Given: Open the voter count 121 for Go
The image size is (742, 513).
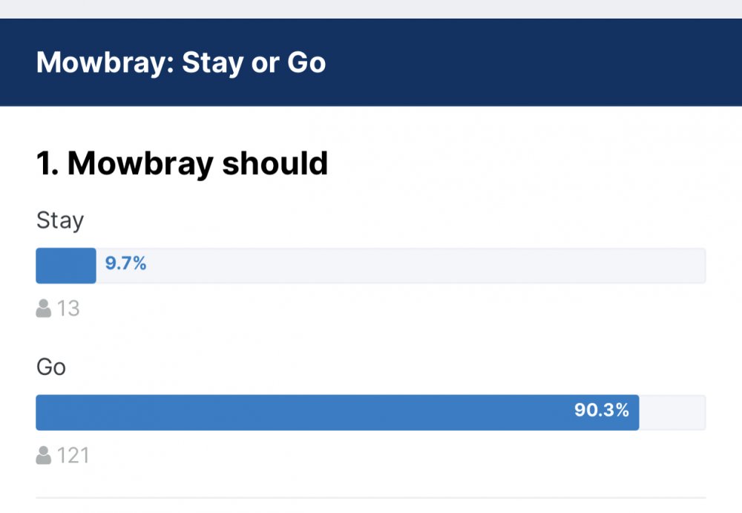Looking at the screenshot, I should [x=73, y=455].
